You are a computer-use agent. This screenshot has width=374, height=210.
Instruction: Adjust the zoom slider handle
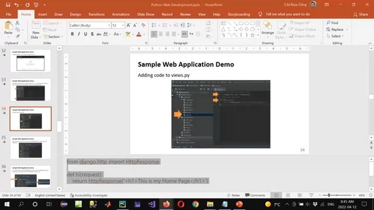[x=329, y=195]
